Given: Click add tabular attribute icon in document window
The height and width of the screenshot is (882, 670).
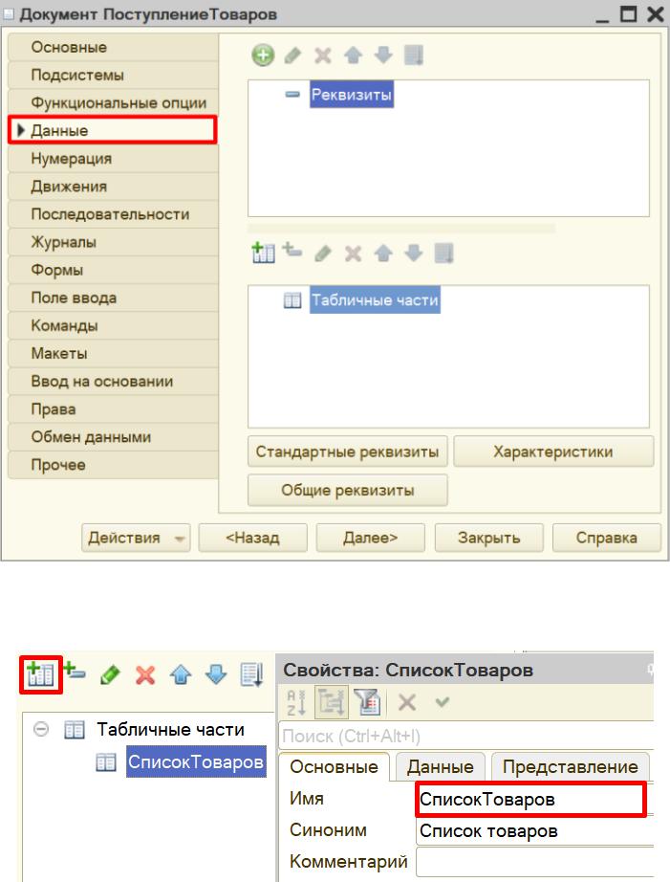Looking at the screenshot, I should coord(292,250).
